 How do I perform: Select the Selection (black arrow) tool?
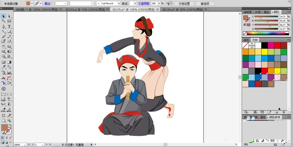tap(4, 16)
